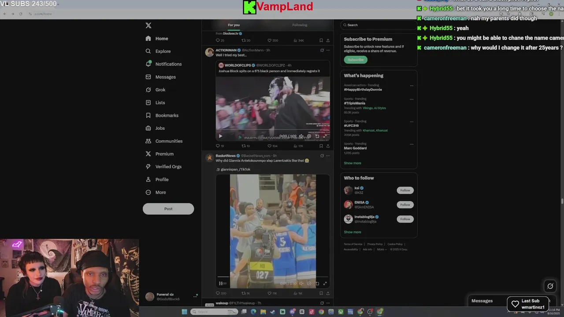Play the ACTIONMAN video

click(221, 136)
